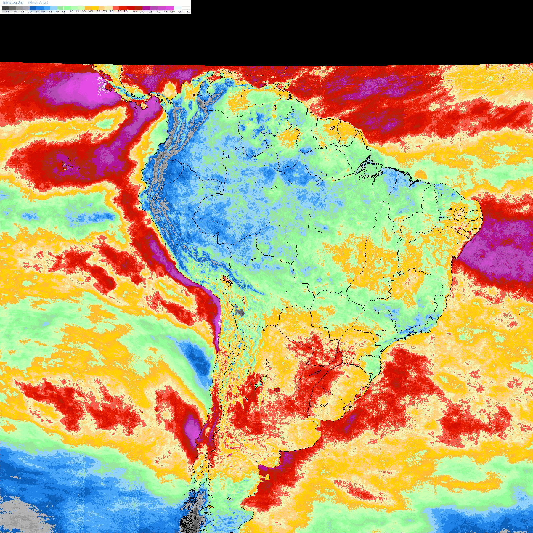Click the 5.0 legend value label

click(71, 11)
